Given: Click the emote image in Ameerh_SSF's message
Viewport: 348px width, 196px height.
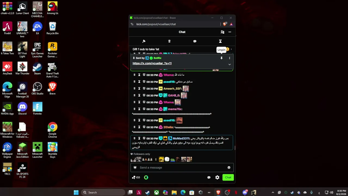Looking at the screenshot, I should click(186, 88).
